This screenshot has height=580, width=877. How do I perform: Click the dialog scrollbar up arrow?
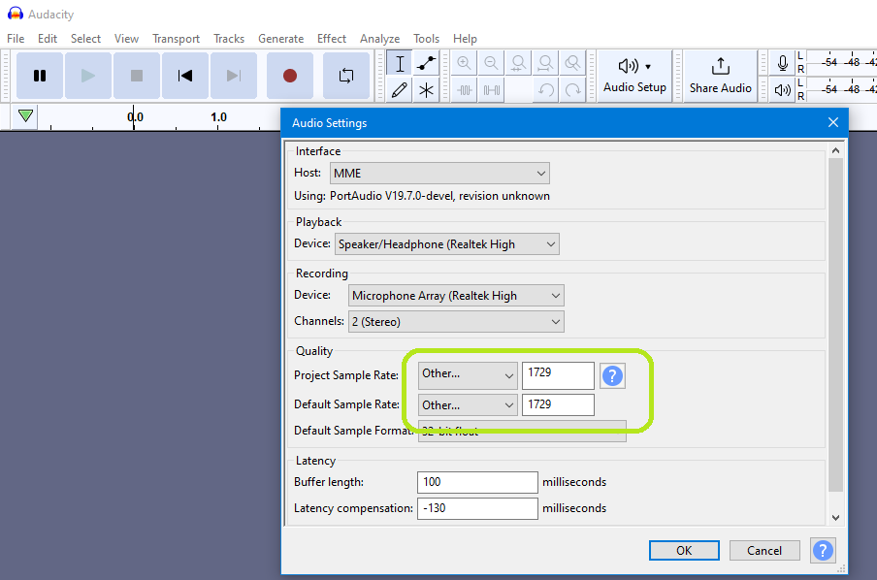[835, 150]
